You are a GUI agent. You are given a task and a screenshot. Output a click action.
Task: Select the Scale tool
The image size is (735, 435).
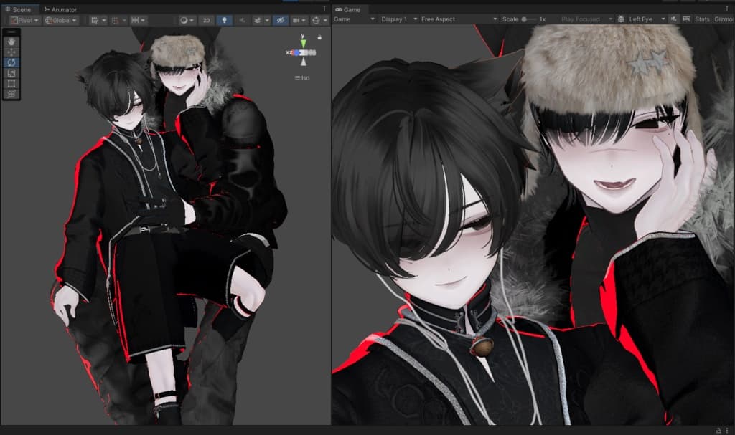point(11,73)
